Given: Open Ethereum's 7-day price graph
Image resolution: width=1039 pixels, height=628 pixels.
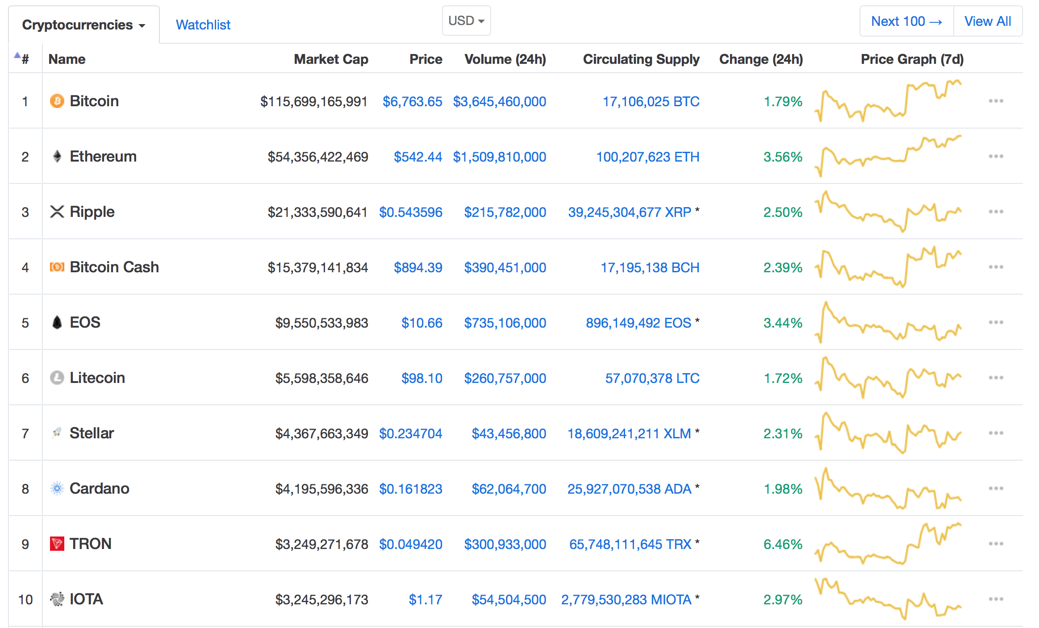Looking at the screenshot, I should click(x=888, y=156).
